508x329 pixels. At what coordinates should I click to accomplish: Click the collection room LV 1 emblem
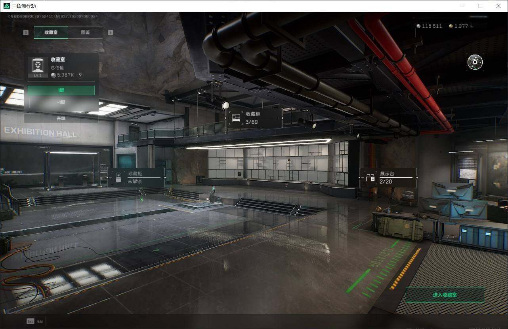pos(38,67)
